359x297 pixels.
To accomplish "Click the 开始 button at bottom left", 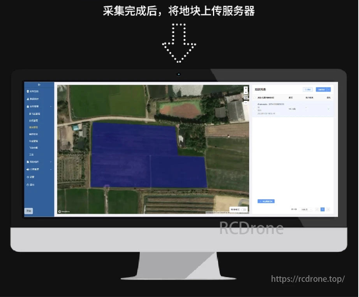I will tap(28, 210).
